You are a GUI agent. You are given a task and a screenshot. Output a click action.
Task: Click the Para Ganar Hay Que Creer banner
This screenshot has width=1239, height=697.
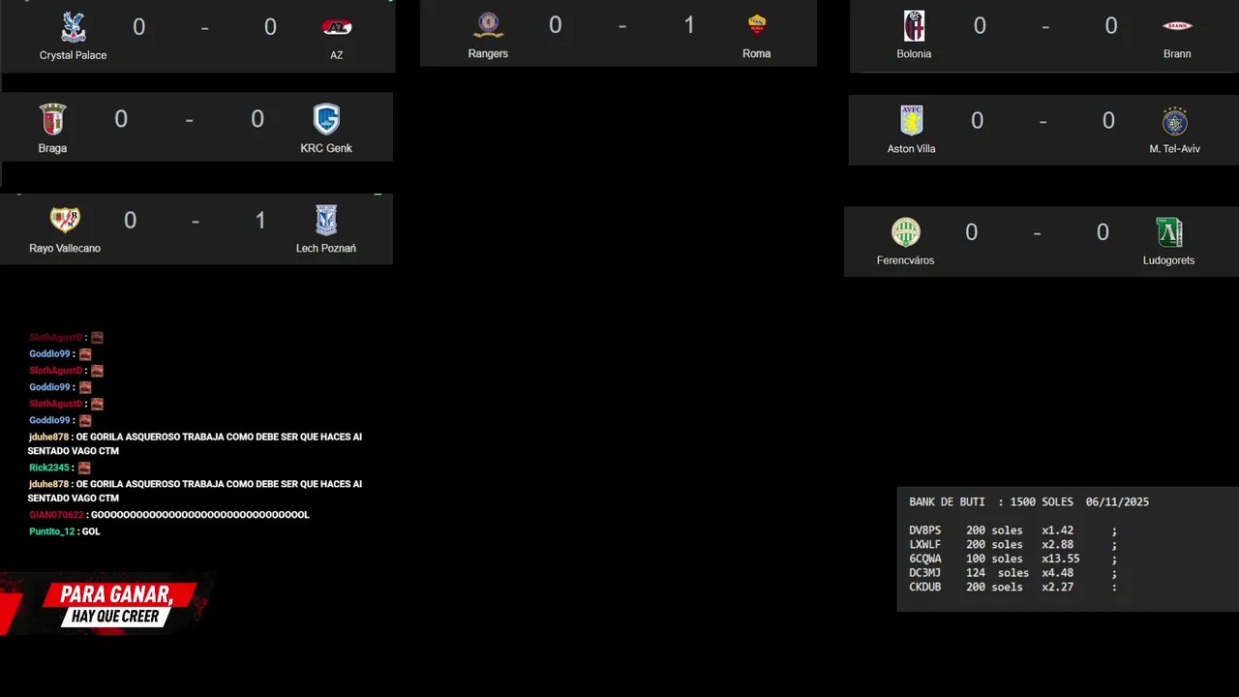tap(106, 604)
